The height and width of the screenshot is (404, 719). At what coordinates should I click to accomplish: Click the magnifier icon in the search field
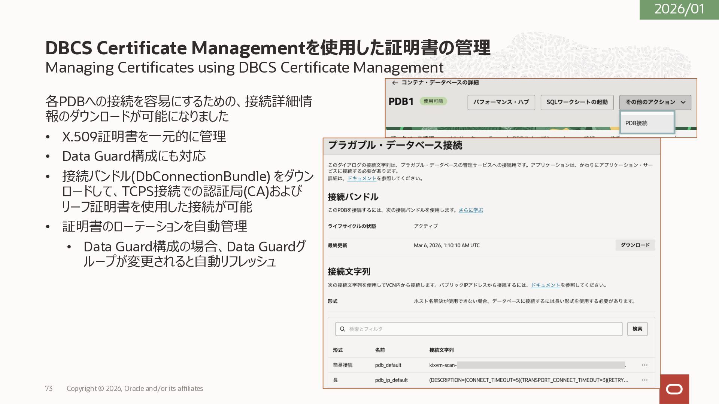pos(342,329)
